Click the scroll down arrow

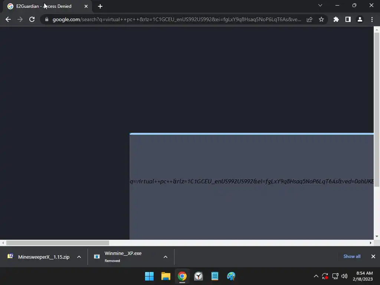(377, 236)
